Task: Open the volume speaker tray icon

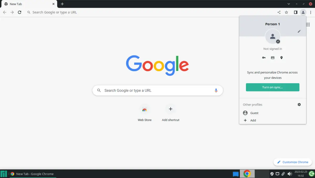Action: click(x=290, y=174)
